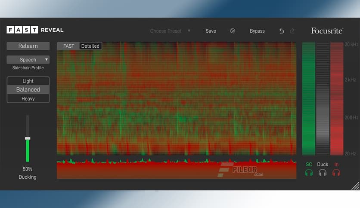The width and height of the screenshot is (360, 208).
Task: Select the Balanced ducking mode
Action: [x=28, y=90]
